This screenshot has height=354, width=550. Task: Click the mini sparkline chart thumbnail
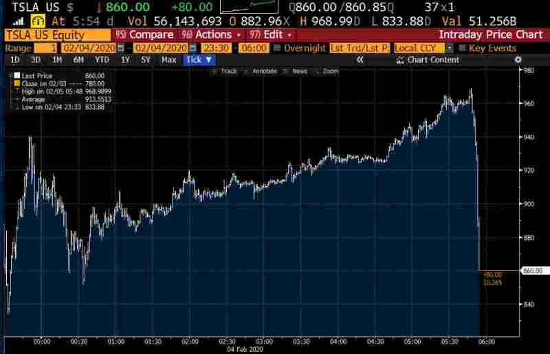(x=249, y=6)
